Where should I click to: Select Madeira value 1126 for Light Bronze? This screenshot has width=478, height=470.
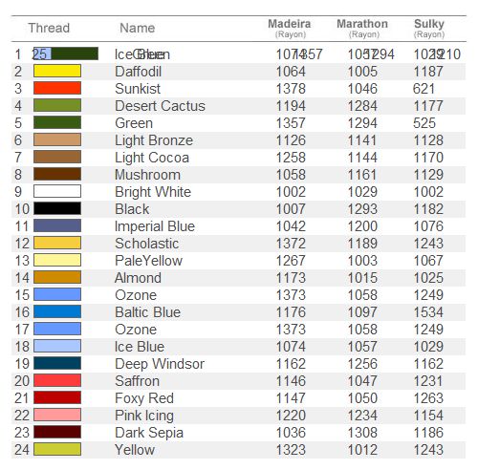(x=291, y=140)
